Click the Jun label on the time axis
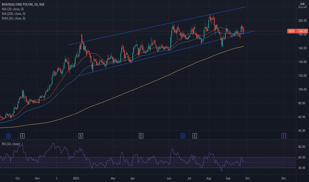This screenshot has height=182, width=309. 169,178
